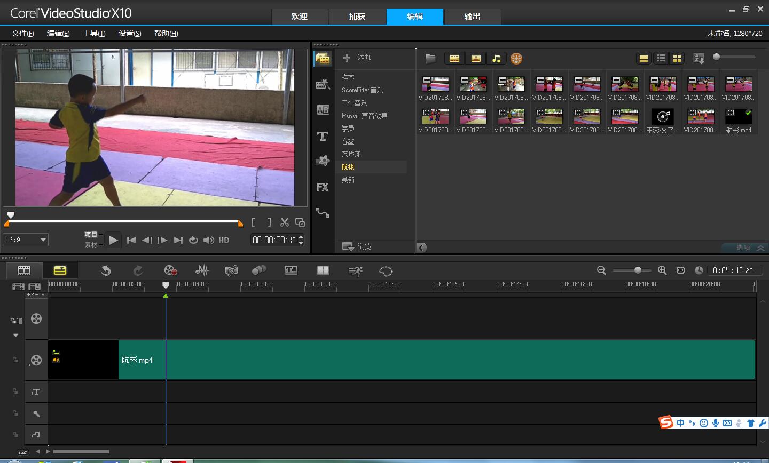Screen dimensions: 769x463
Task: Open the 编辑 menu
Action: 58,33
